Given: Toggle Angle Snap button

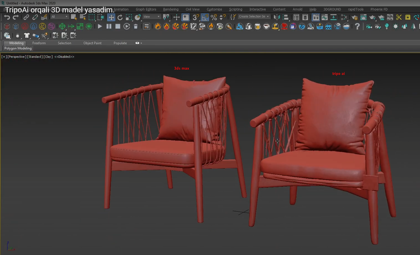Looking at the screenshot, I should click(x=205, y=17).
